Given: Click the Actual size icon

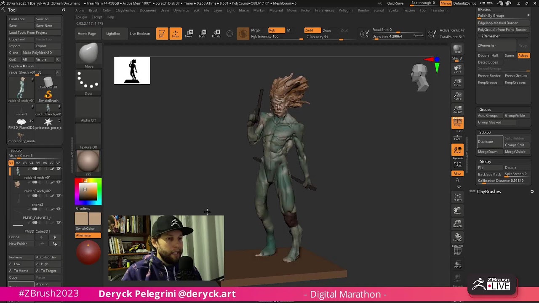Looking at the screenshot, I should [457, 96].
